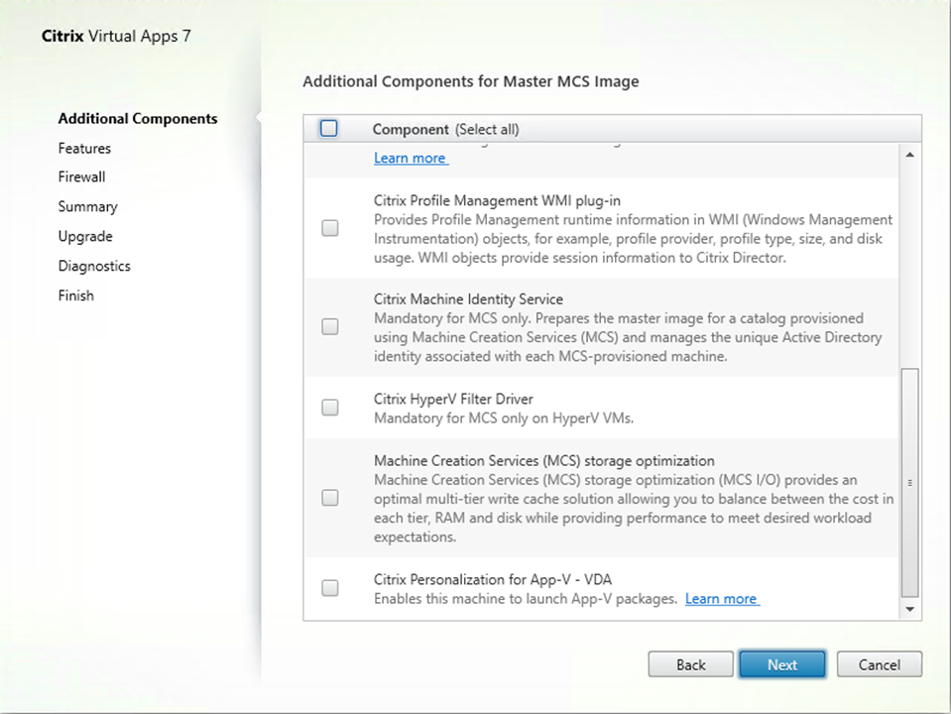Click the scrollbar up arrow

pos(909,155)
